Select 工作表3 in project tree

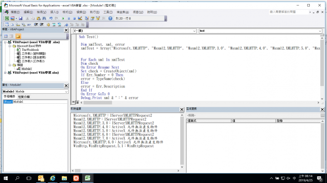click(33, 61)
